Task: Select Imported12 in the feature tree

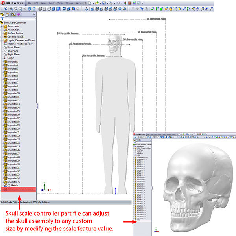Action: pyautogui.click(x=13, y=100)
